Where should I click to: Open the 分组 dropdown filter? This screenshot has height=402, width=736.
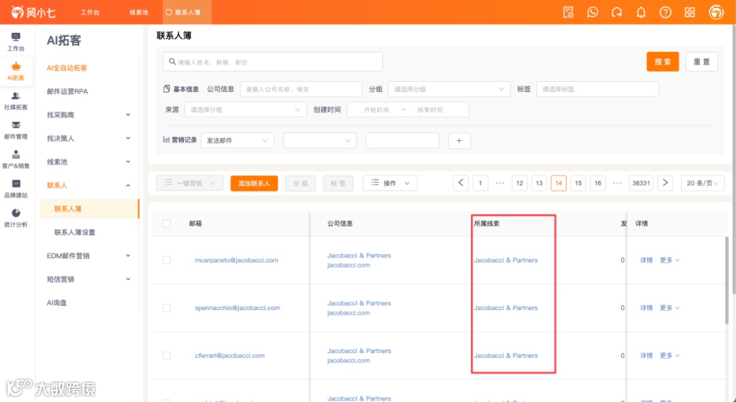click(449, 89)
